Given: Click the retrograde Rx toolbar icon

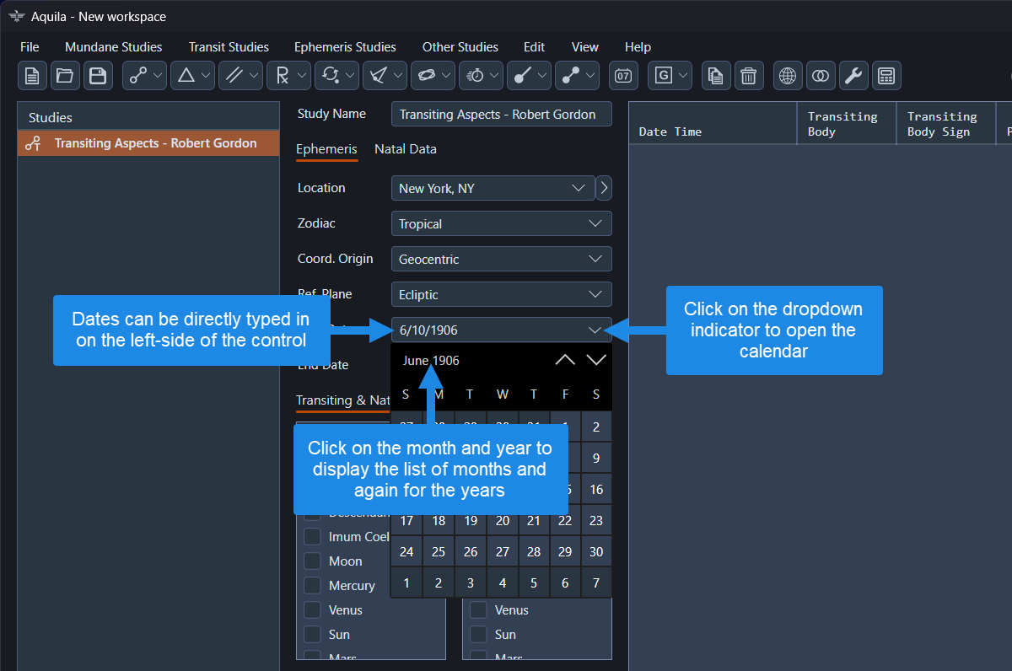Looking at the screenshot, I should pyautogui.click(x=282, y=76).
